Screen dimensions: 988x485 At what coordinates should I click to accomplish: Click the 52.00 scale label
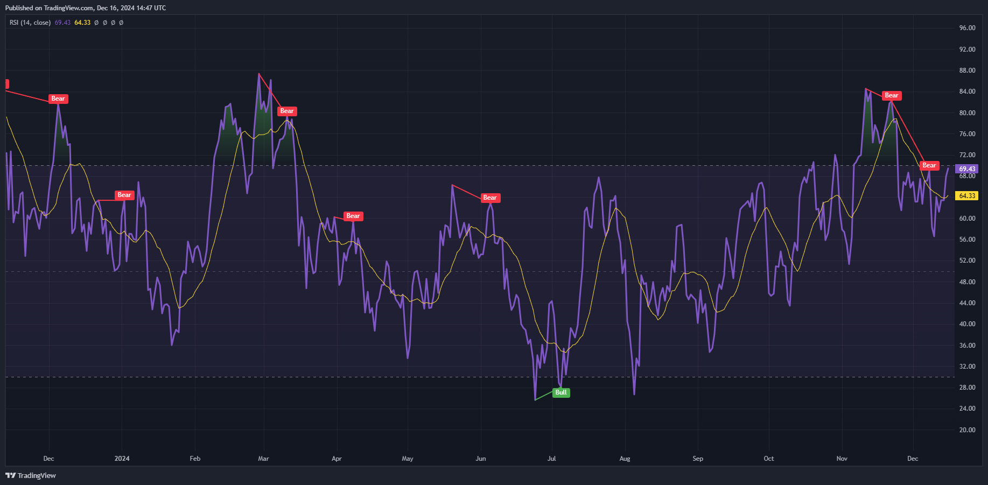click(x=967, y=261)
